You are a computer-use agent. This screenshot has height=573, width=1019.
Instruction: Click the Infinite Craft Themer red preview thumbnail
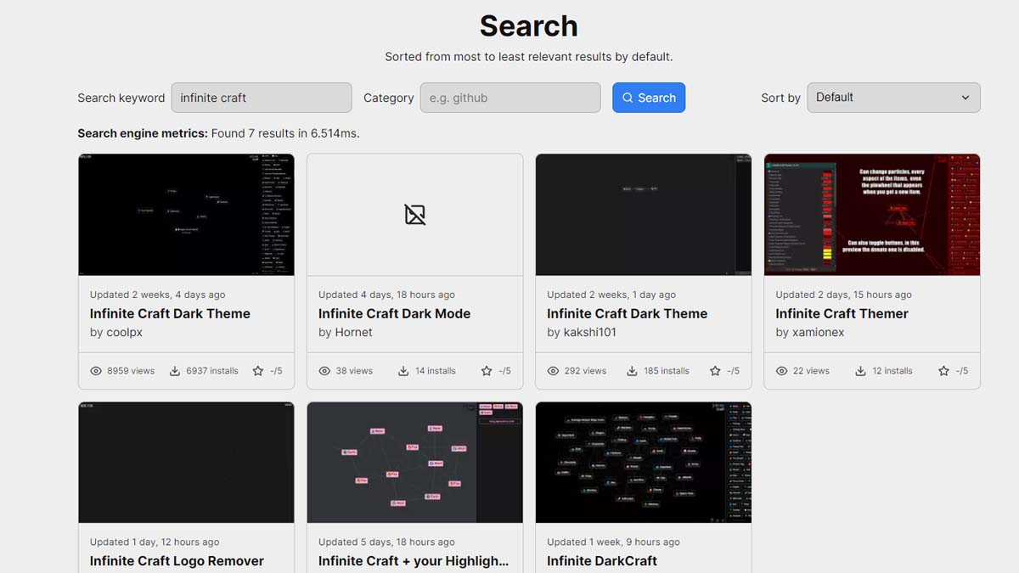point(872,215)
